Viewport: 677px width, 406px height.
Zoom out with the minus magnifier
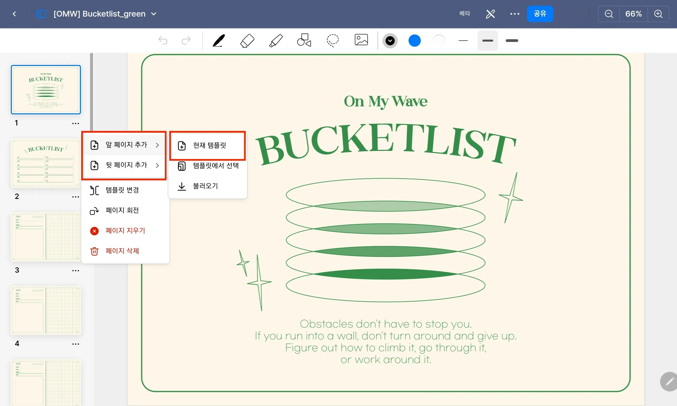(x=609, y=14)
